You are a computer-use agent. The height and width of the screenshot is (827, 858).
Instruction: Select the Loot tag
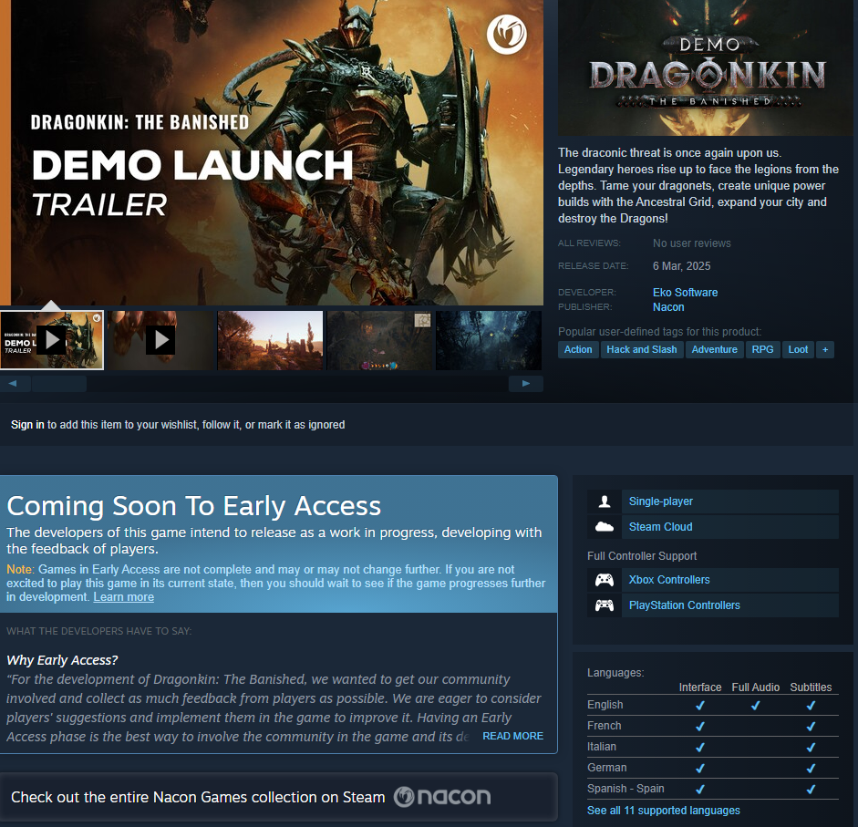tap(798, 349)
